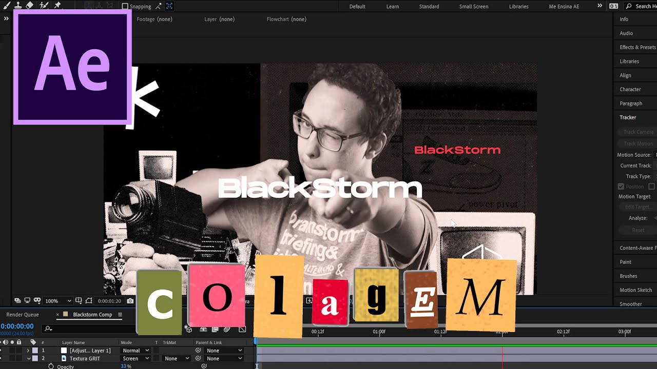Collapse the Textura GRIT layer properties

28,359
